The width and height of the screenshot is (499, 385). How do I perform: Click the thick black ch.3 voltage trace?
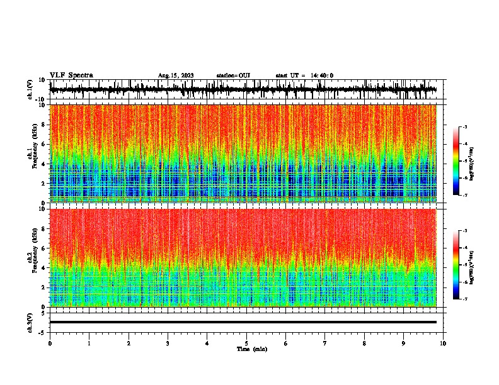(243, 322)
